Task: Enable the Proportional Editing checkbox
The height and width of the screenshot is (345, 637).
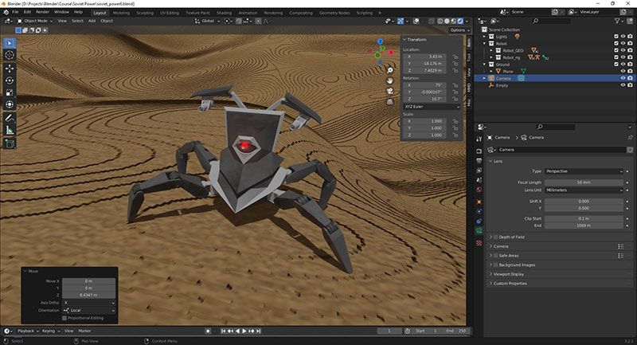Action: point(66,318)
